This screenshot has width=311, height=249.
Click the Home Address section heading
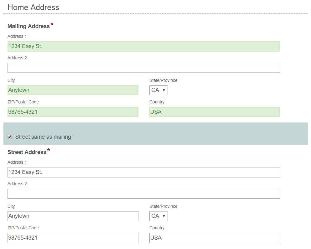(x=33, y=7)
